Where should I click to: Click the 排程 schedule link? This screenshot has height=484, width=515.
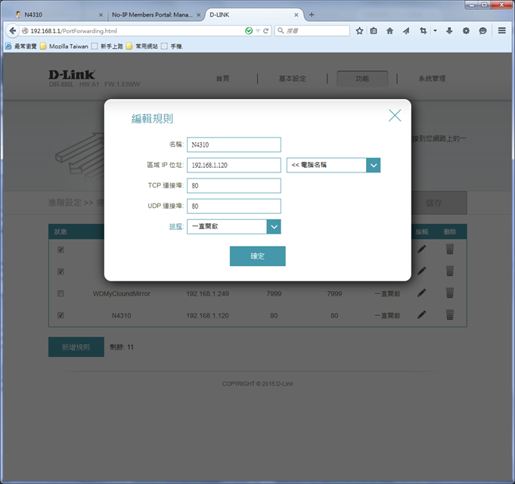coord(175,226)
